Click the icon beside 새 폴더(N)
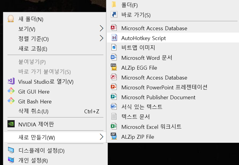This screenshot has height=165, width=239. coord(11,19)
